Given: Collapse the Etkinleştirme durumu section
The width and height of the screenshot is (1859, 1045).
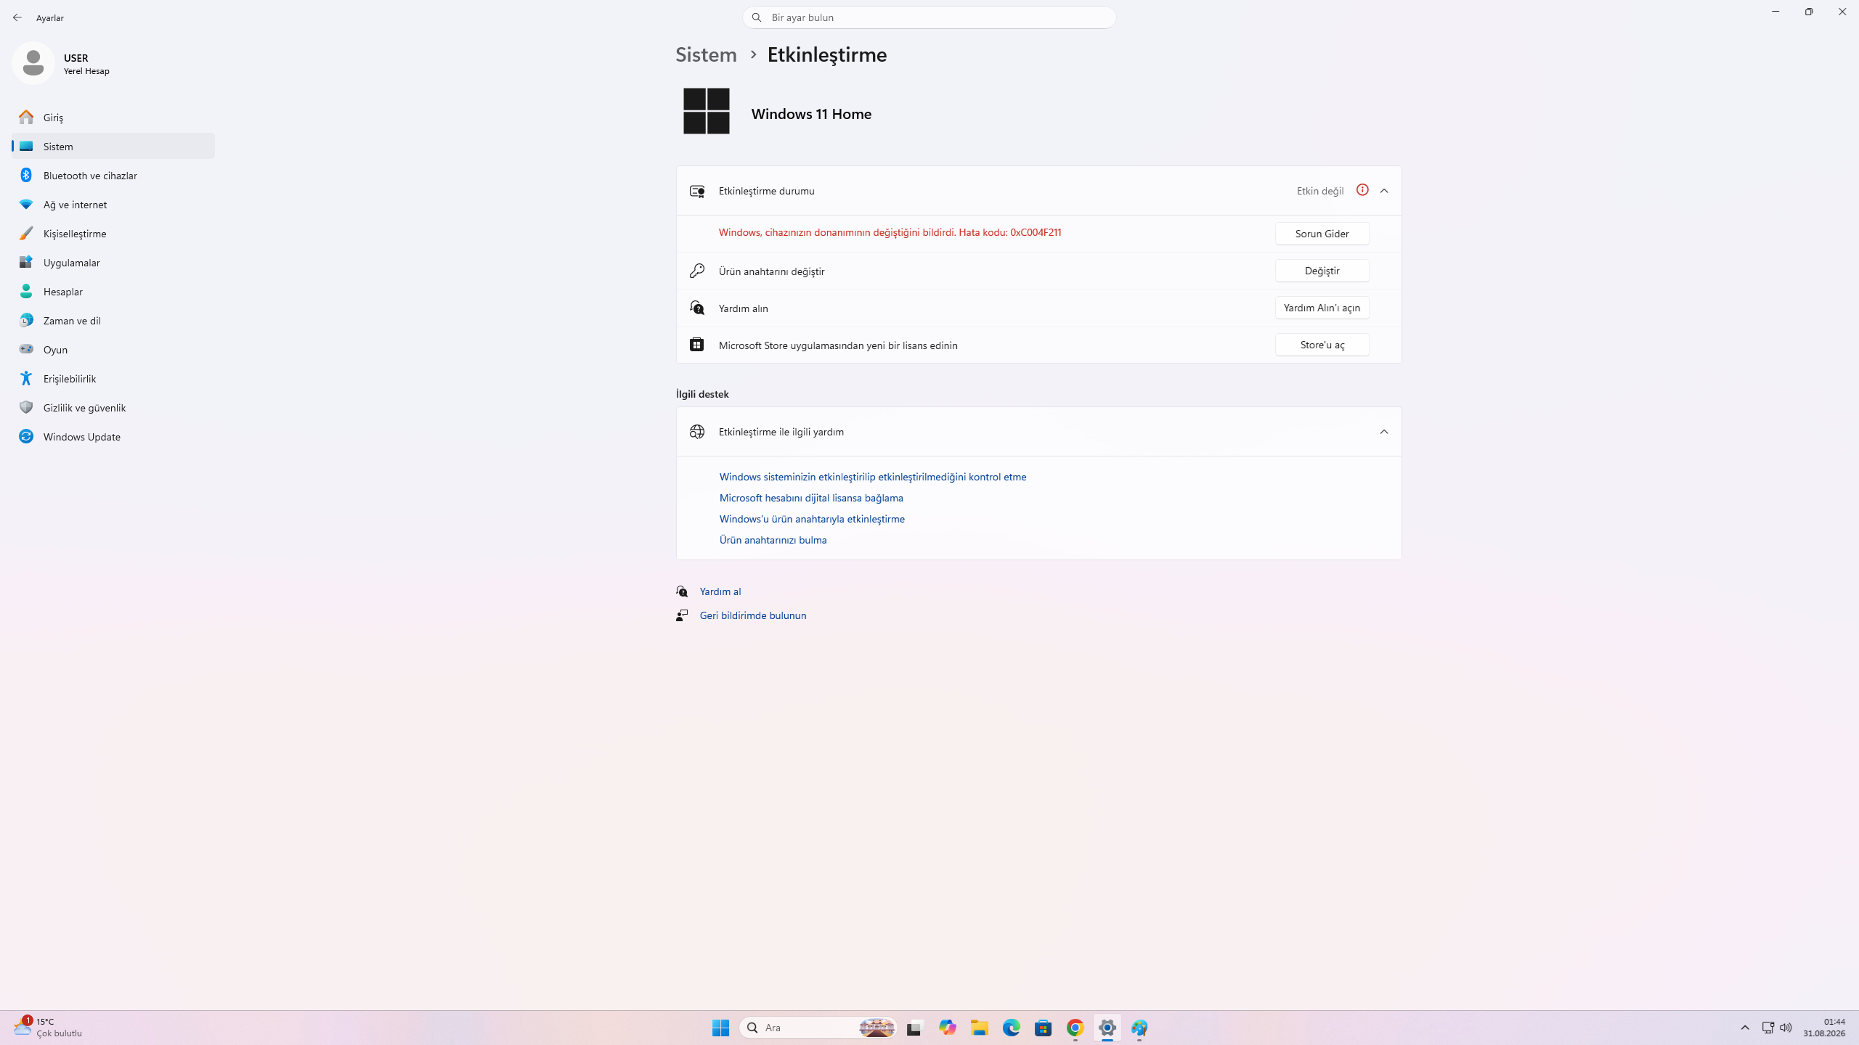Looking at the screenshot, I should [1384, 191].
